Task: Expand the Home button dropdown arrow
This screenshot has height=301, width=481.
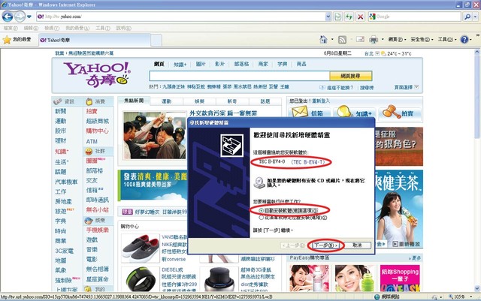Action: pyautogui.click(x=332, y=40)
